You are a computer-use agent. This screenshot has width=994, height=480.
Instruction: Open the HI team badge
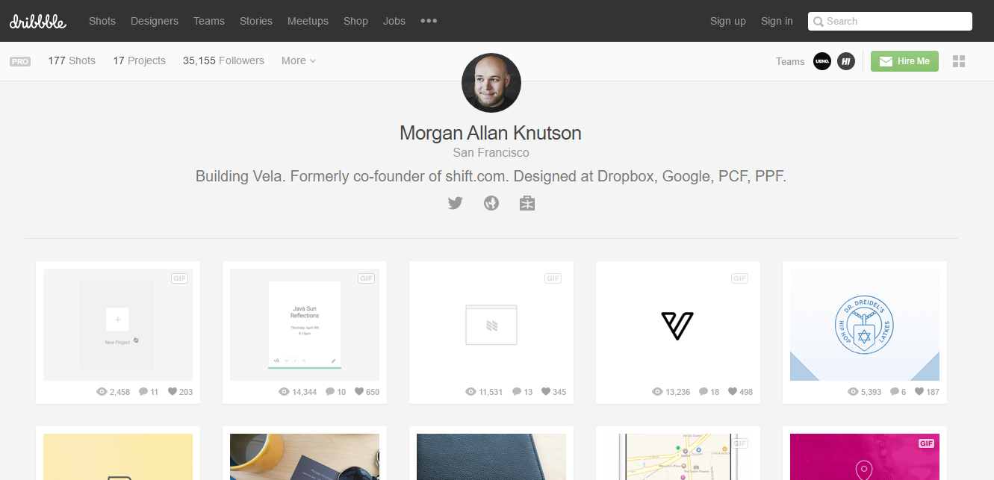(845, 61)
